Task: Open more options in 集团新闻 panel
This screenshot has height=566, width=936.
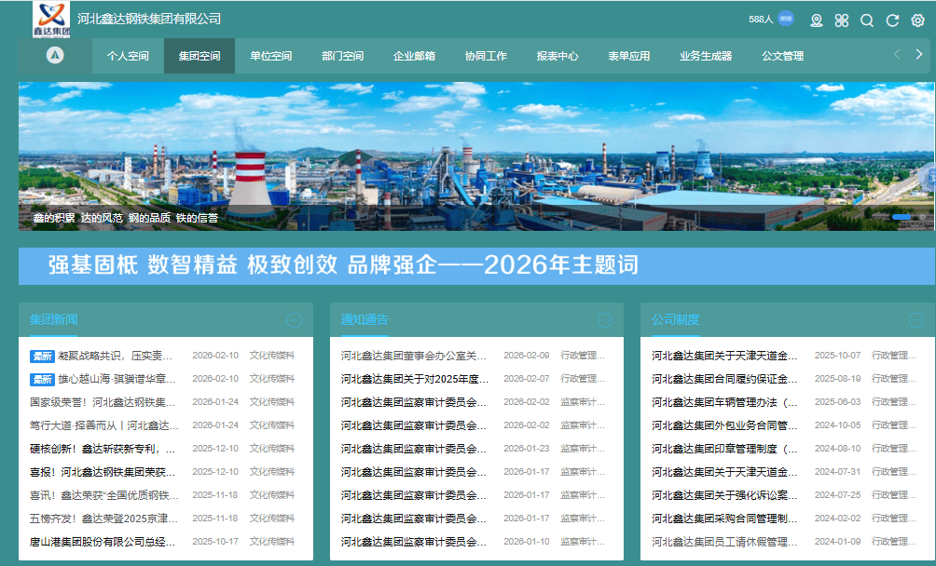Action: 295,320
